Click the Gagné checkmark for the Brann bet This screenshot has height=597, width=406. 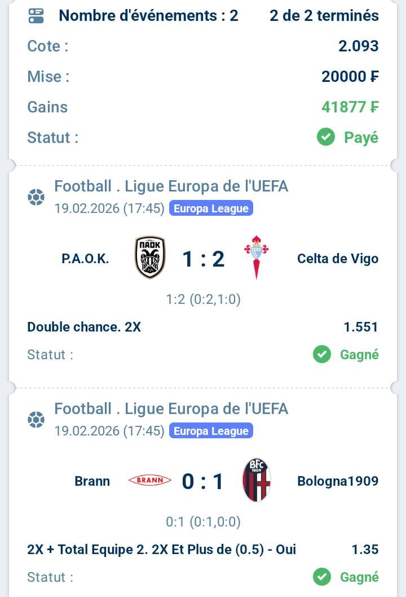322,577
